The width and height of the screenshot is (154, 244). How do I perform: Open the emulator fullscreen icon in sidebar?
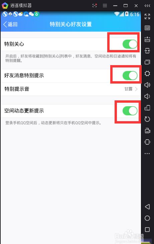[147, 16]
